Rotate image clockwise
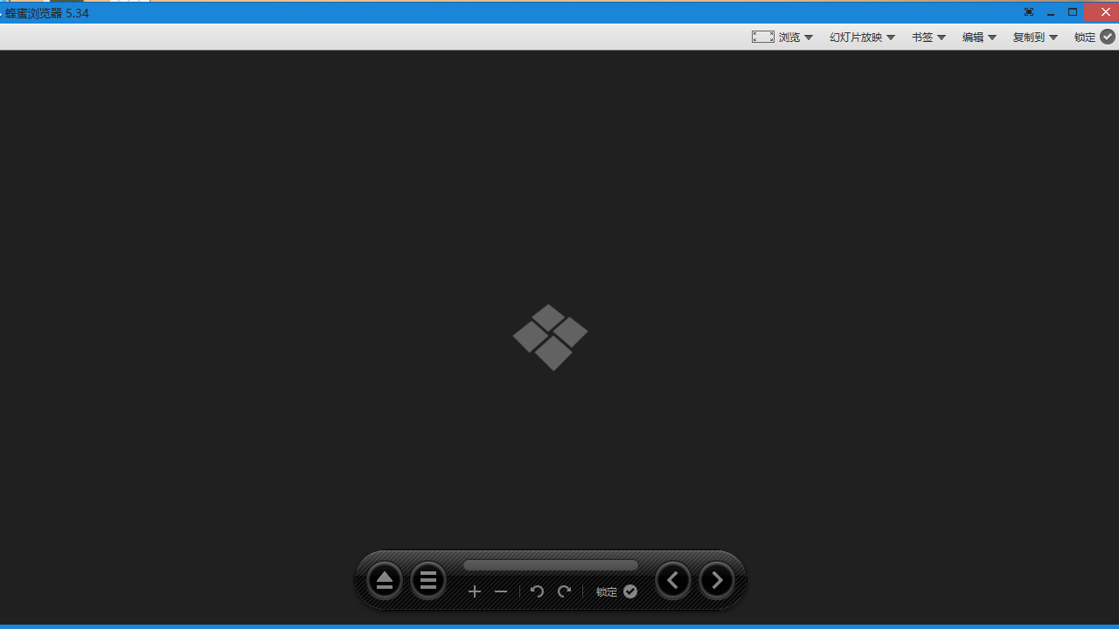Screen dimensions: 1119x629 [x=565, y=592]
